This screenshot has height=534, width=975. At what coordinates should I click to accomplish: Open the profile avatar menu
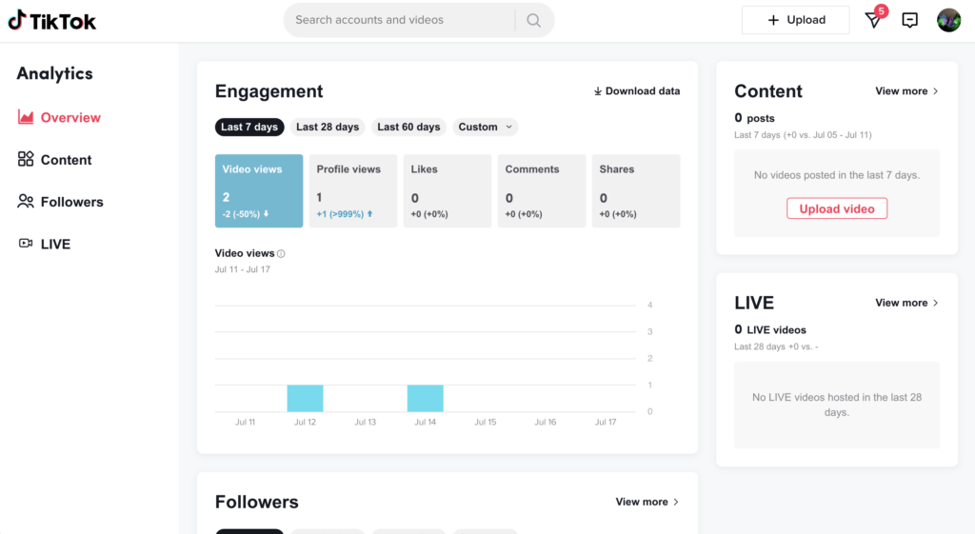coord(948,20)
